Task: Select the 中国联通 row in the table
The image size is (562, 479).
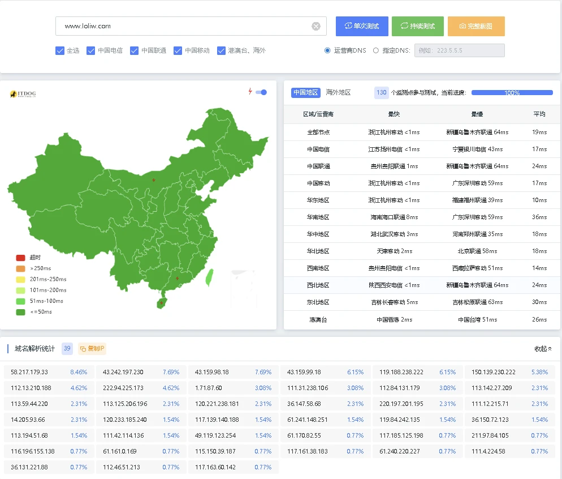Action: coord(422,166)
